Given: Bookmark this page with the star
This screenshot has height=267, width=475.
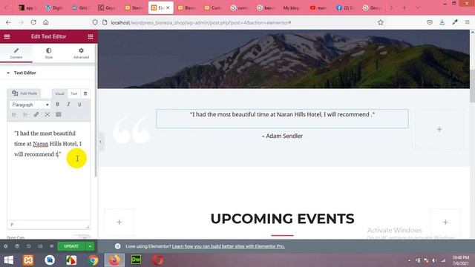Looking at the screenshot, I should tap(381, 22).
